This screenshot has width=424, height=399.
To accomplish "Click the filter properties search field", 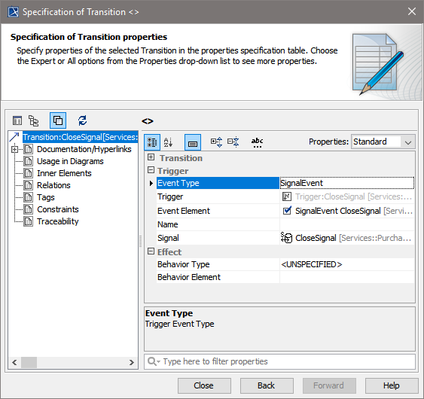I will coord(280,361).
